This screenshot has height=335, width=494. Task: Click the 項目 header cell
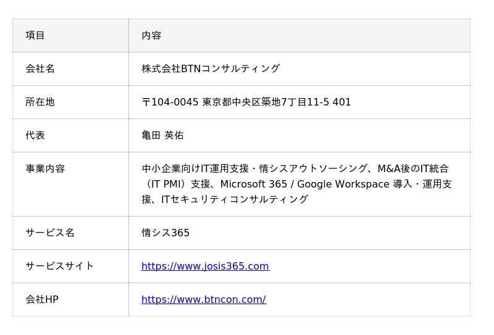click(35, 36)
